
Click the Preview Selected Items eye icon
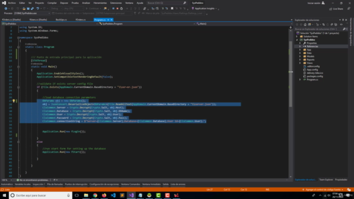(341, 24)
